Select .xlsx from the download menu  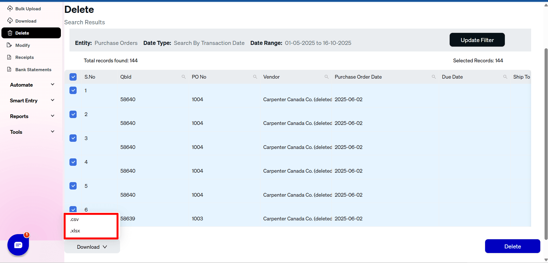75,231
